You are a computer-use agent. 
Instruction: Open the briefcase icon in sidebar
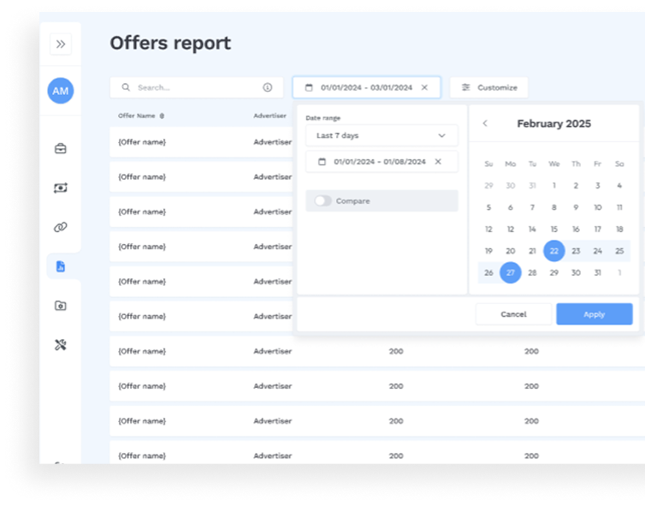(61, 148)
